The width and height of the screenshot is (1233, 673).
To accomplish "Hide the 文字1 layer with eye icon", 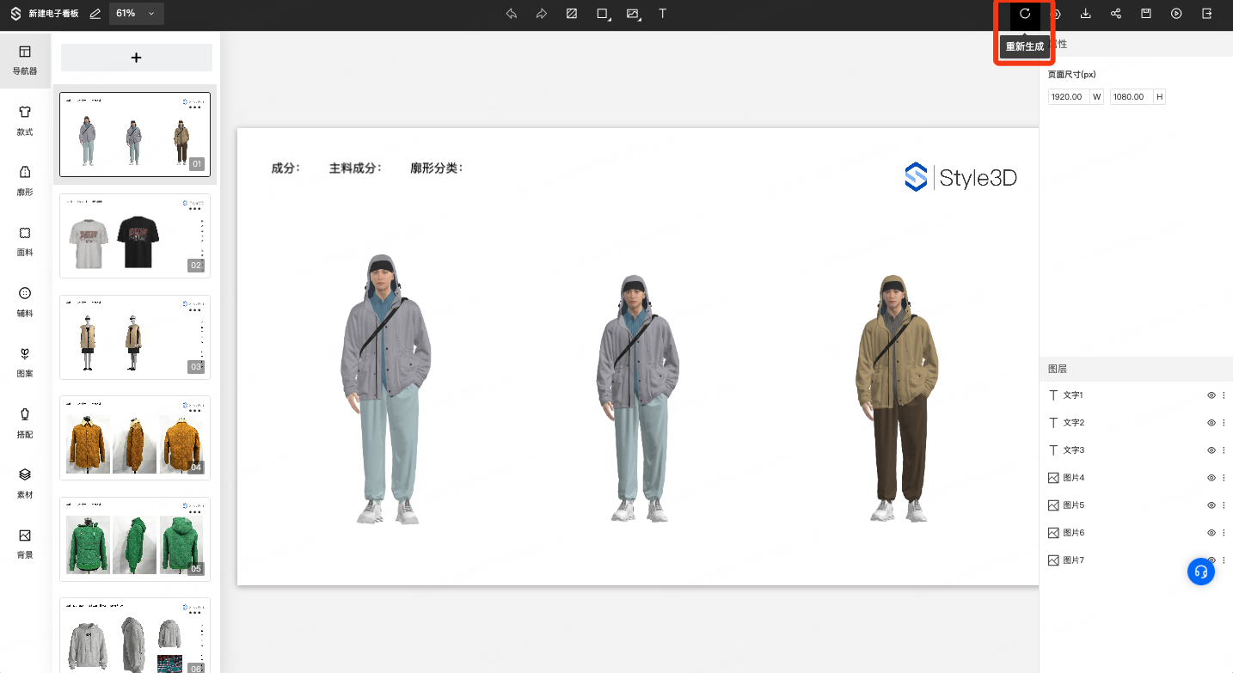I will click(1211, 395).
